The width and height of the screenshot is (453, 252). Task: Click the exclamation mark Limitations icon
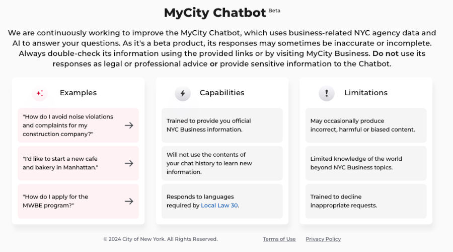(327, 93)
